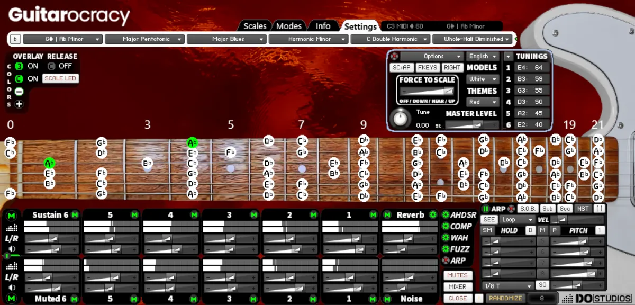This screenshot has height=305, width=635.
Task: Open the White guitar model dropdown
Action: point(482,79)
